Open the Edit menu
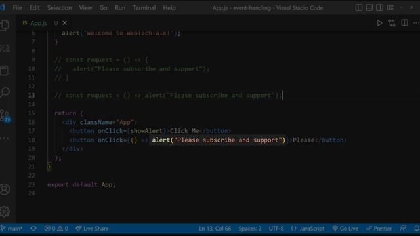420x236 pixels. point(35,8)
